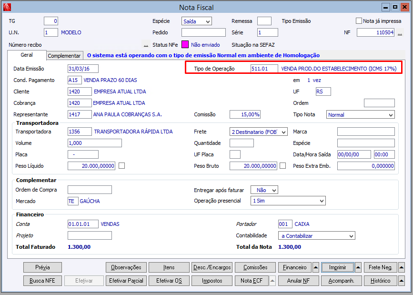The height and width of the screenshot is (295, 413).
Task: Click the red app icon in title bar
Action: point(7,7)
